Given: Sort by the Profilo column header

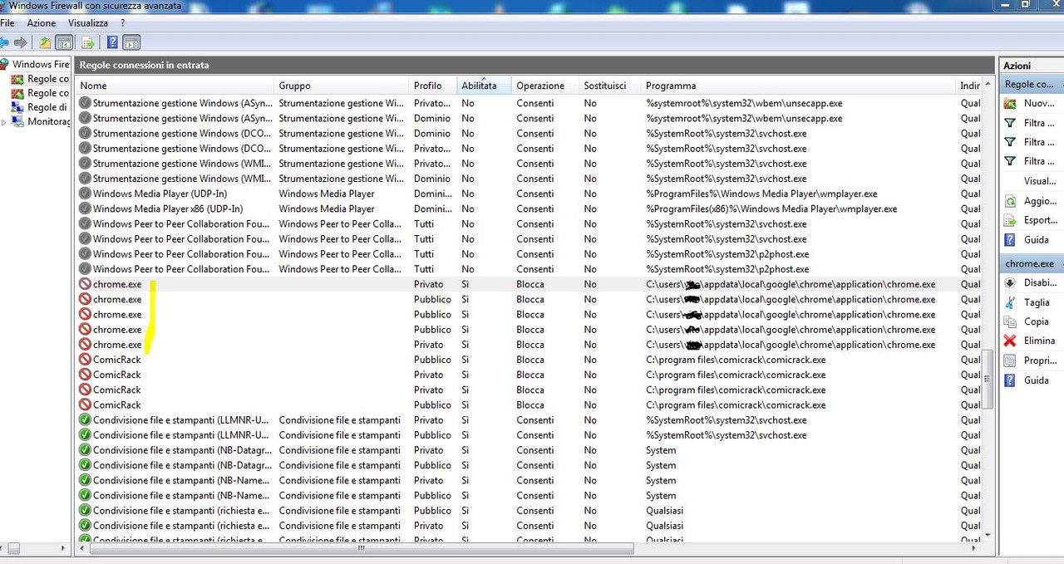Looking at the screenshot, I should click(433, 86).
